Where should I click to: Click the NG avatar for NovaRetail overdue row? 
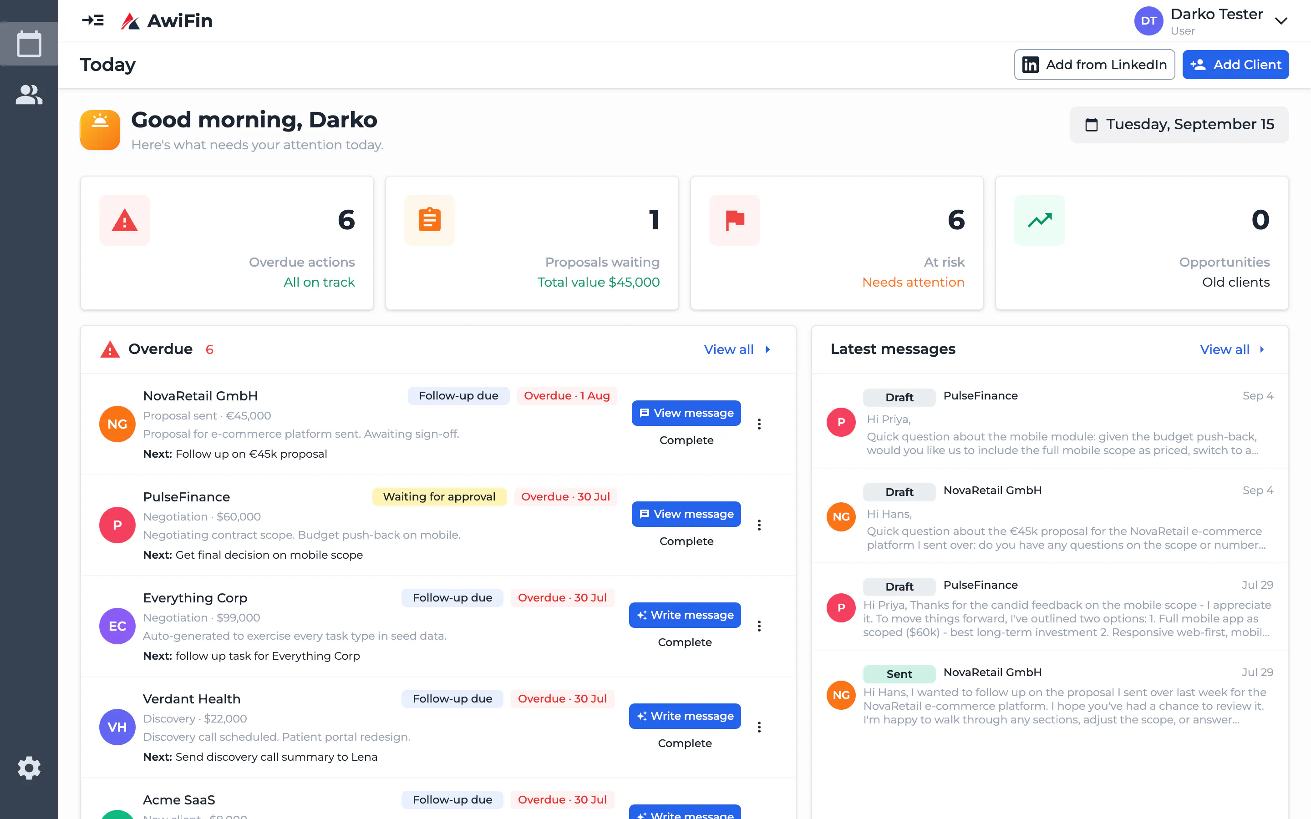(x=117, y=424)
